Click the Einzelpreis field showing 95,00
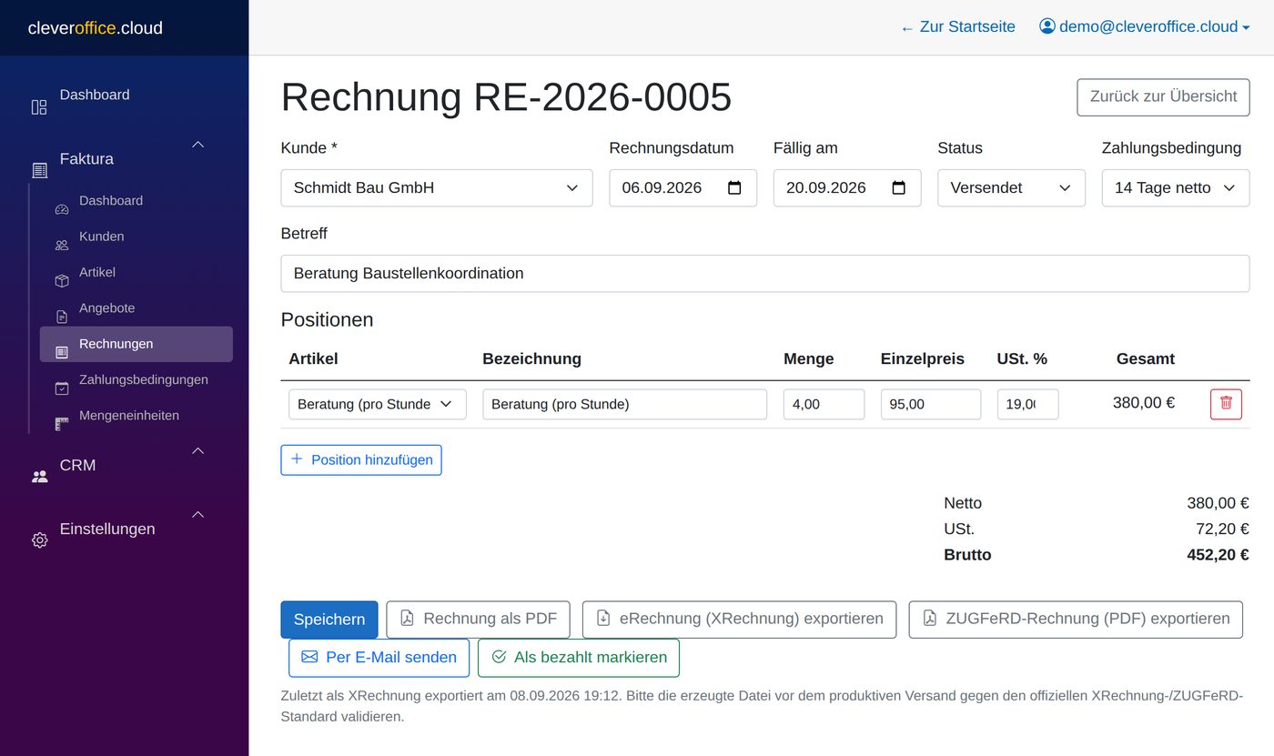Screen dimensions: 1274x756 coord(931,404)
